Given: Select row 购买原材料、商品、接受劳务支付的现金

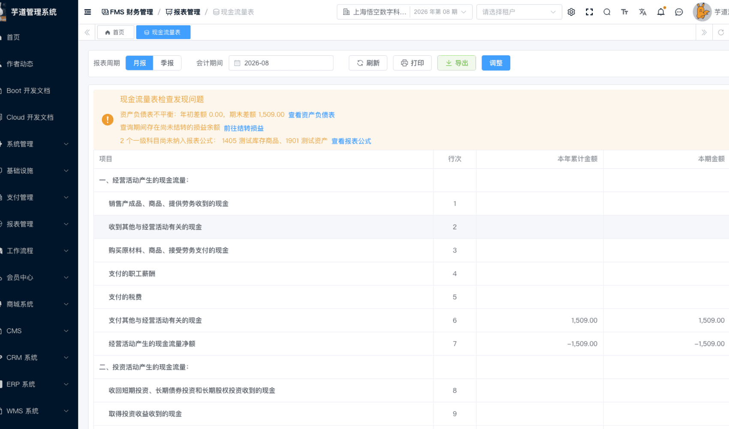Looking at the screenshot, I should coord(411,250).
